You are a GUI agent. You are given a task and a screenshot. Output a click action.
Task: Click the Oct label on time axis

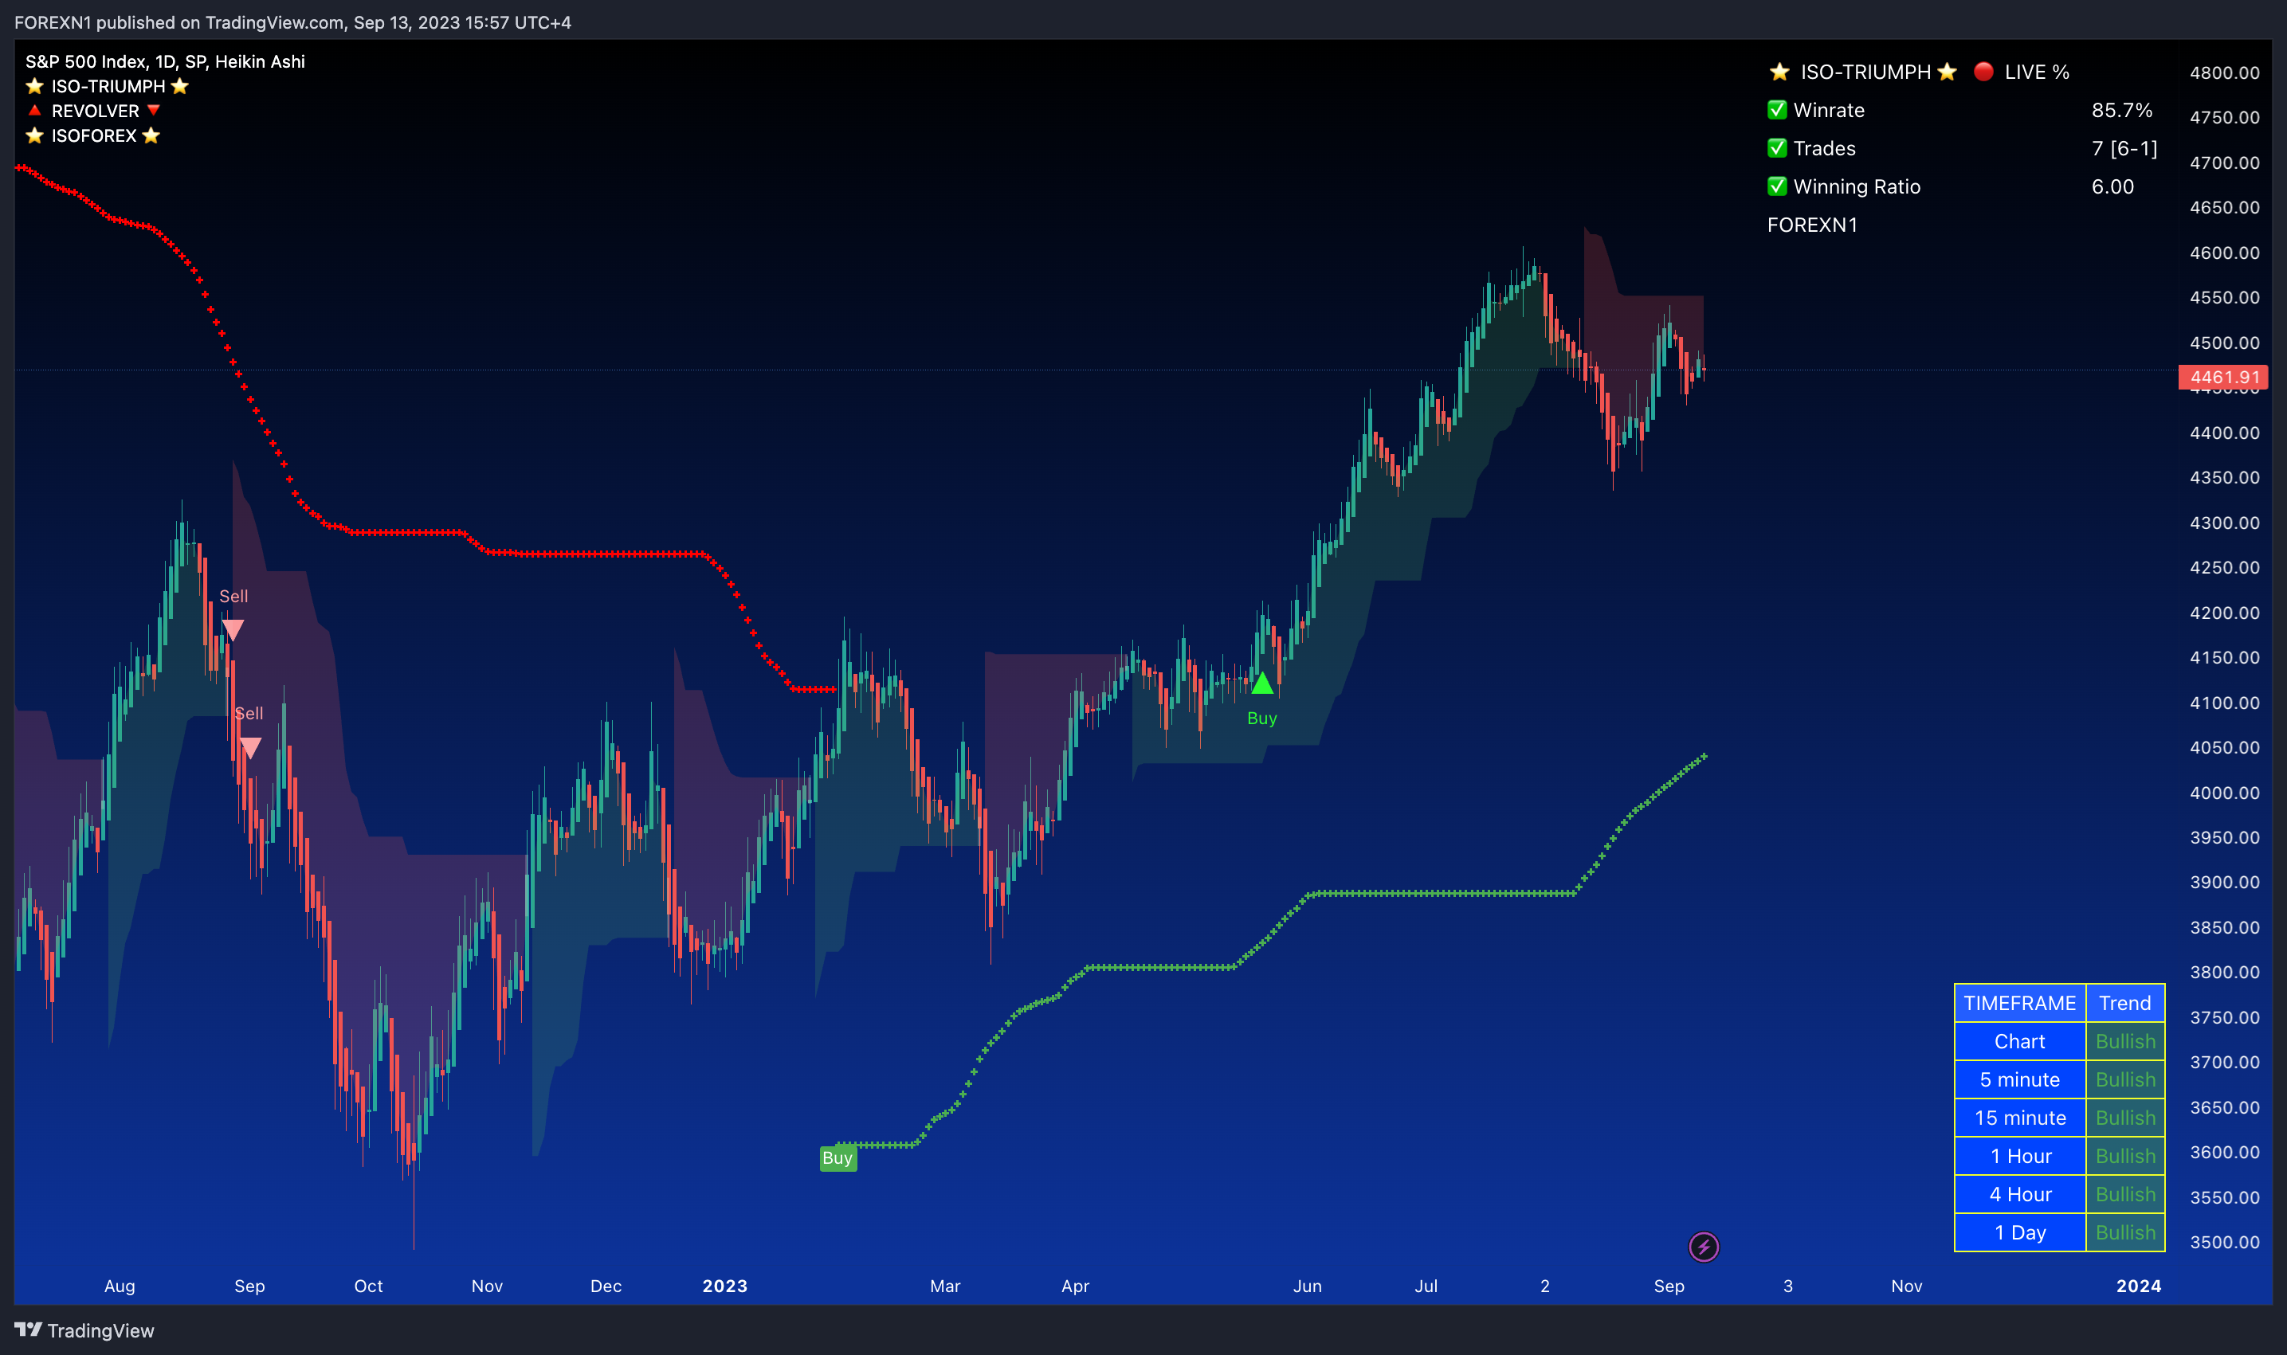click(x=368, y=1286)
